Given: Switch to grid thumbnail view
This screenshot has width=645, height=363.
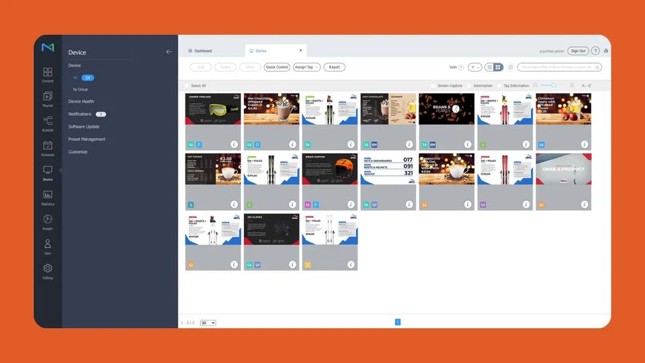Looking at the screenshot, I should pos(498,67).
